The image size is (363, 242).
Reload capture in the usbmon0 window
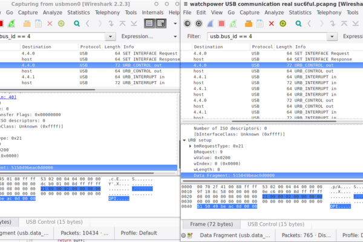pos(61,24)
